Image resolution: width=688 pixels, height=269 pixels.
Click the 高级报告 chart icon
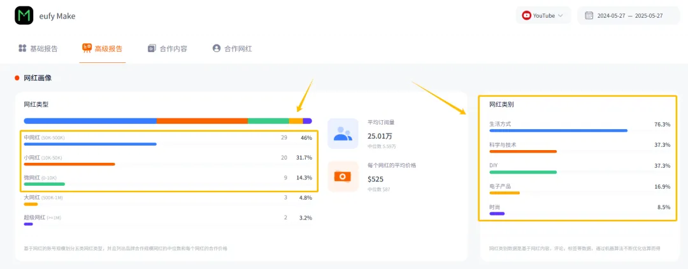point(87,48)
